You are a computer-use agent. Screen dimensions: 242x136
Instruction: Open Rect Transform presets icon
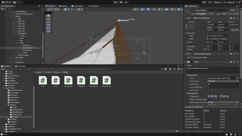click(234, 18)
